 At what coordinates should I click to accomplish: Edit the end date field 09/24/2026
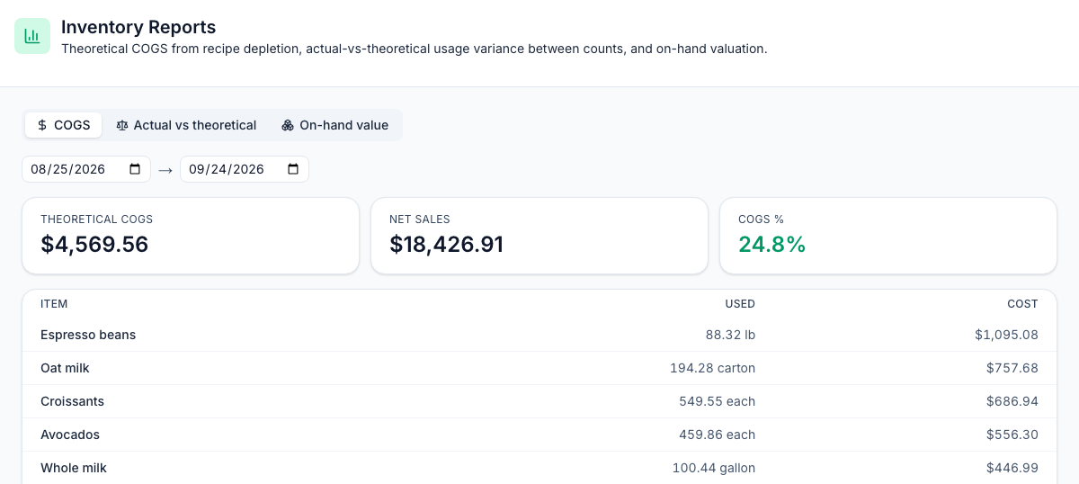(x=245, y=169)
